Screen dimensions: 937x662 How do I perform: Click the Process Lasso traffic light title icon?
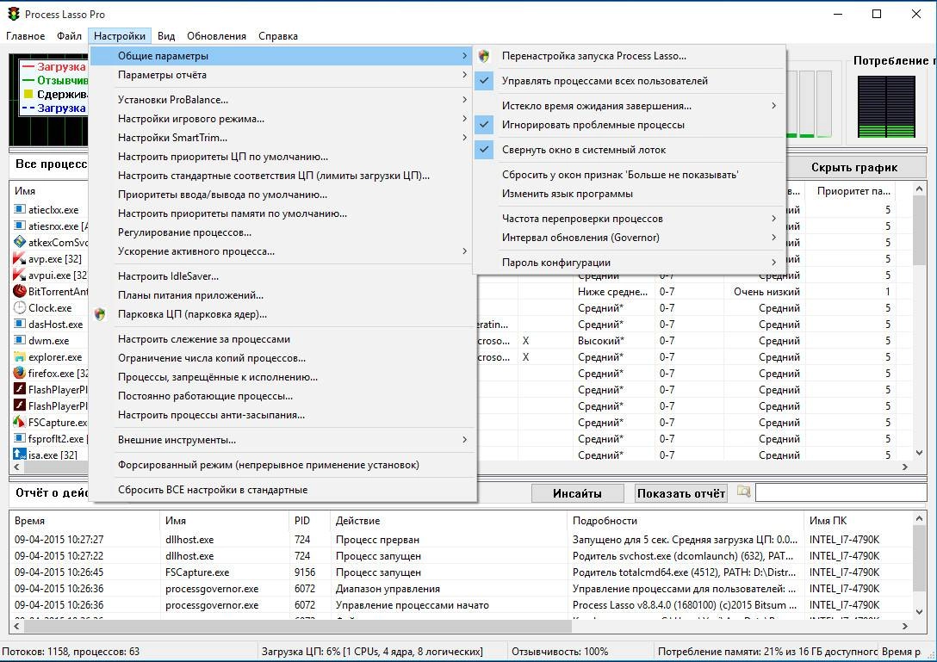point(13,14)
